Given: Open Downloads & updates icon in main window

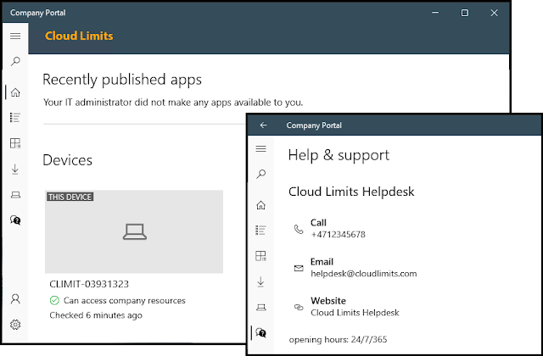Looking at the screenshot, I should point(15,170).
